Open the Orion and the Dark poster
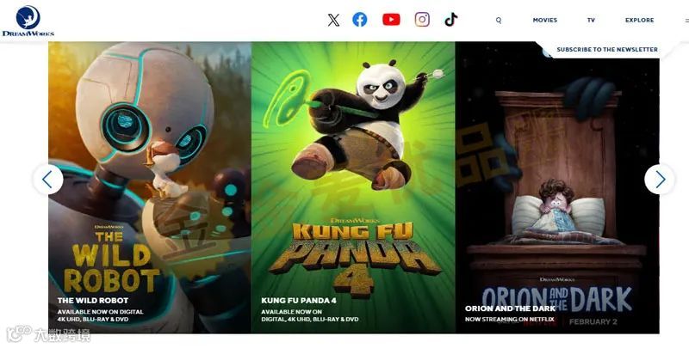Screen dimensions: 689x348 tap(557, 187)
